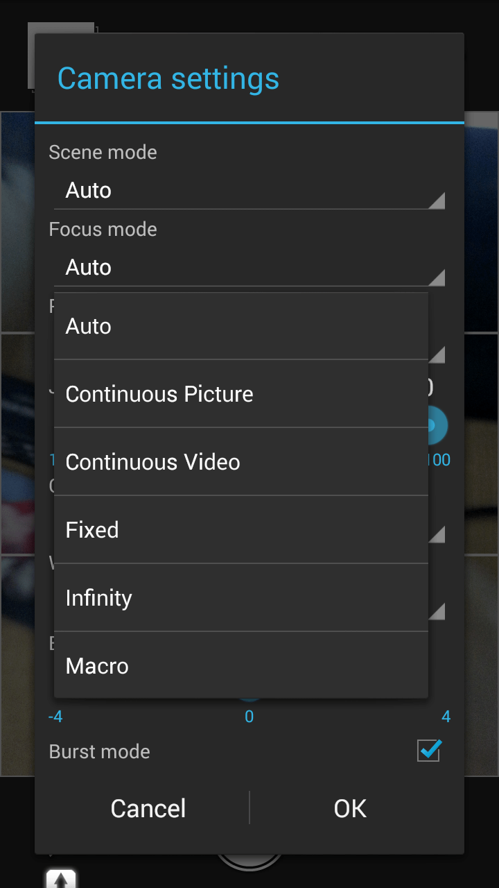The height and width of the screenshot is (888, 499).
Task: Open the Scene mode dropdown
Action: pyautogui.click(x=249, y=190)
